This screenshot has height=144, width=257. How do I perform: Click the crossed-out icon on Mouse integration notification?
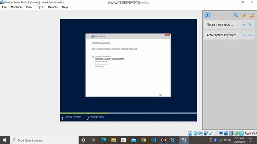tap(243, 24)
